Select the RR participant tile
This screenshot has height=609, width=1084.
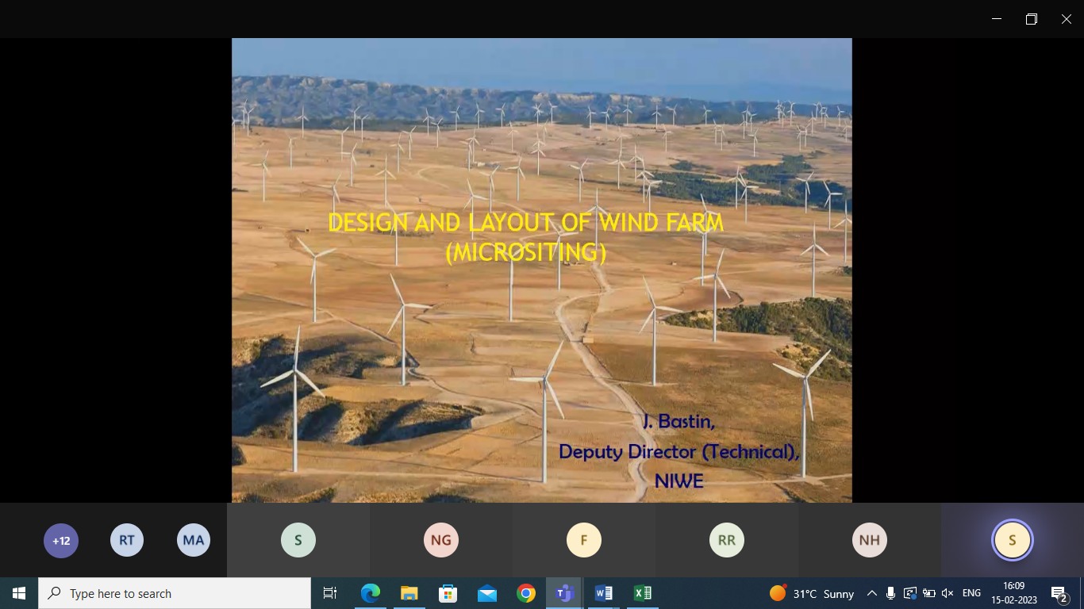(726, 541)
